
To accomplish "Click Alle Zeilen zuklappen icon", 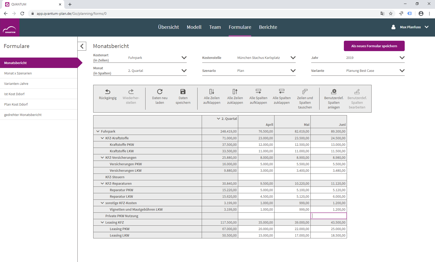I will click(x=235, y=92).
